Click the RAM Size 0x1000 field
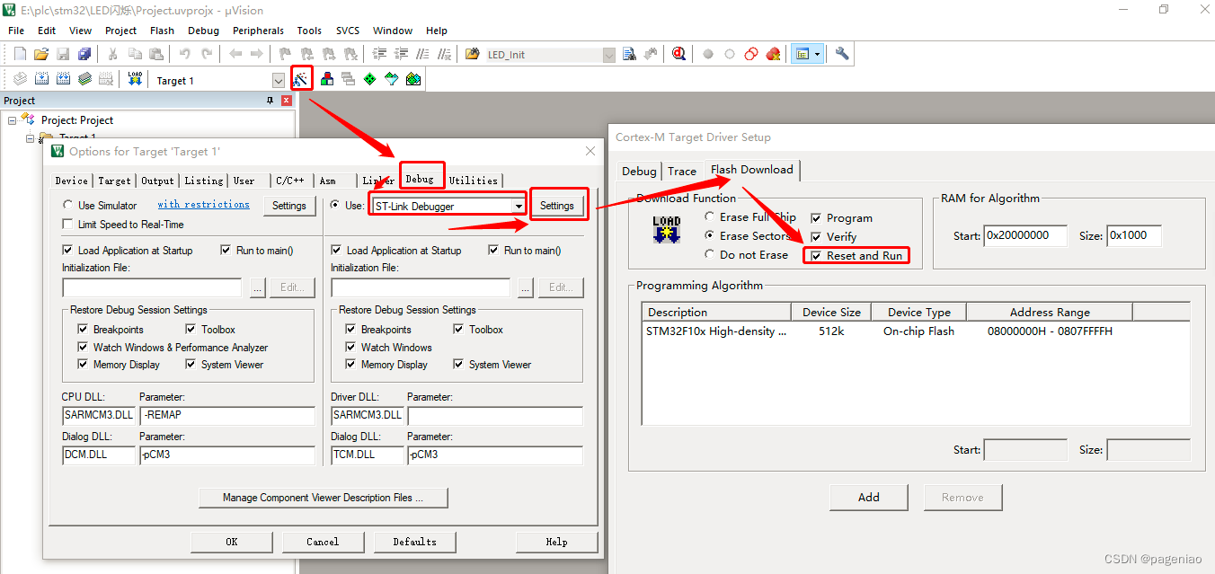 point(1133,236)
